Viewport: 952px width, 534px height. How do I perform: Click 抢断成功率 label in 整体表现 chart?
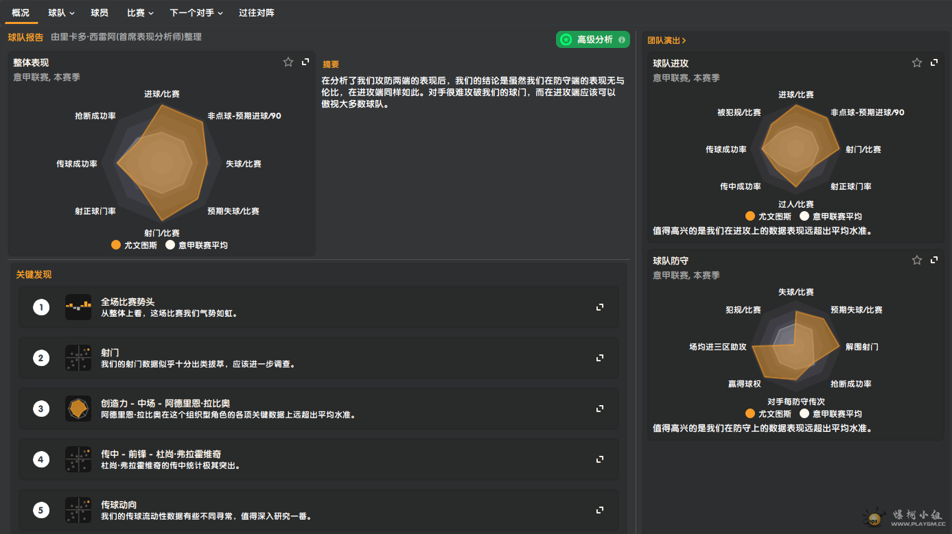95,116
